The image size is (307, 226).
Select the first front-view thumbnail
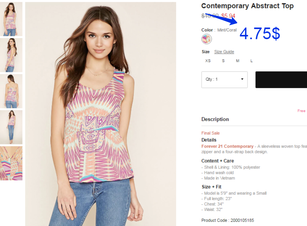click(x=11, y=19)
